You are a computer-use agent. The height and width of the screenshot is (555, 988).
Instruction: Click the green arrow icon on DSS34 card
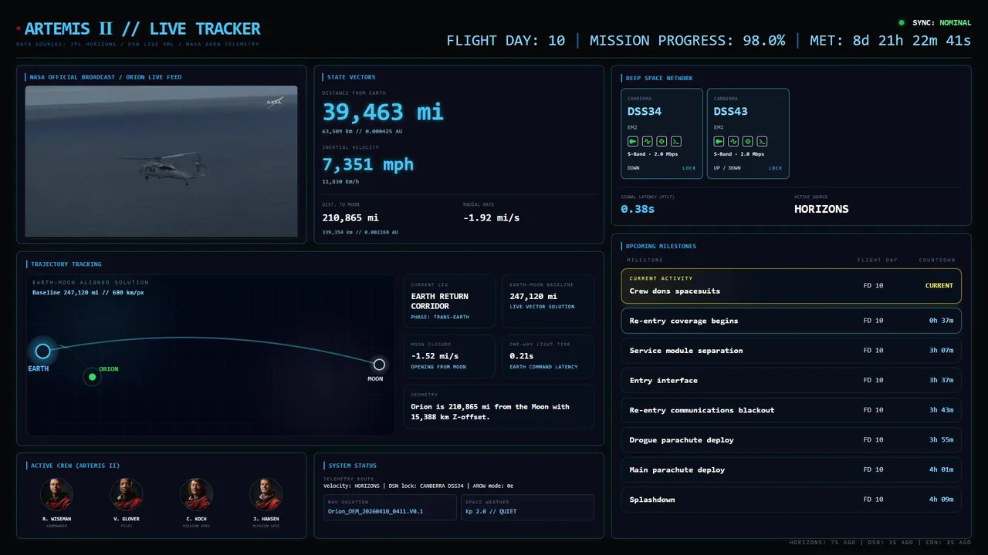[x=632, y=141]
